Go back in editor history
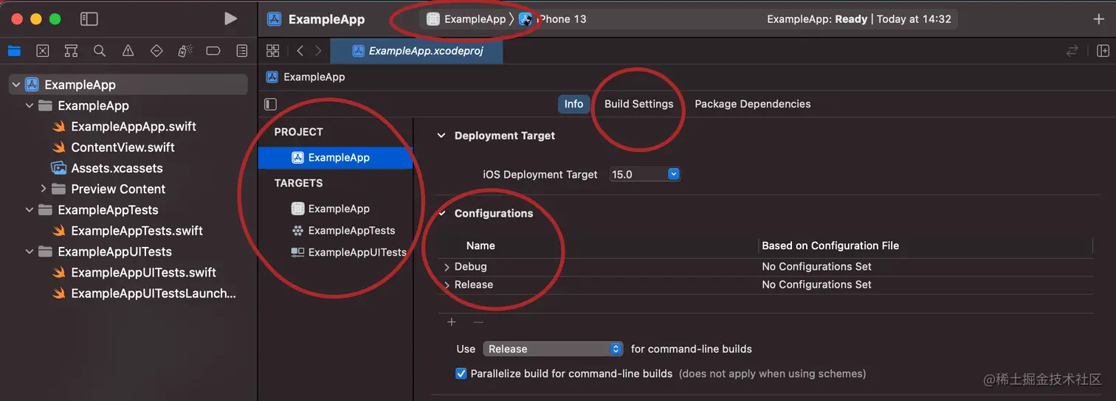 [300, 51]
